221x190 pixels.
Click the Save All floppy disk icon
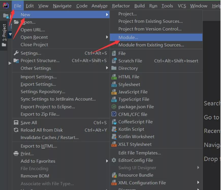tap(16, 123)
